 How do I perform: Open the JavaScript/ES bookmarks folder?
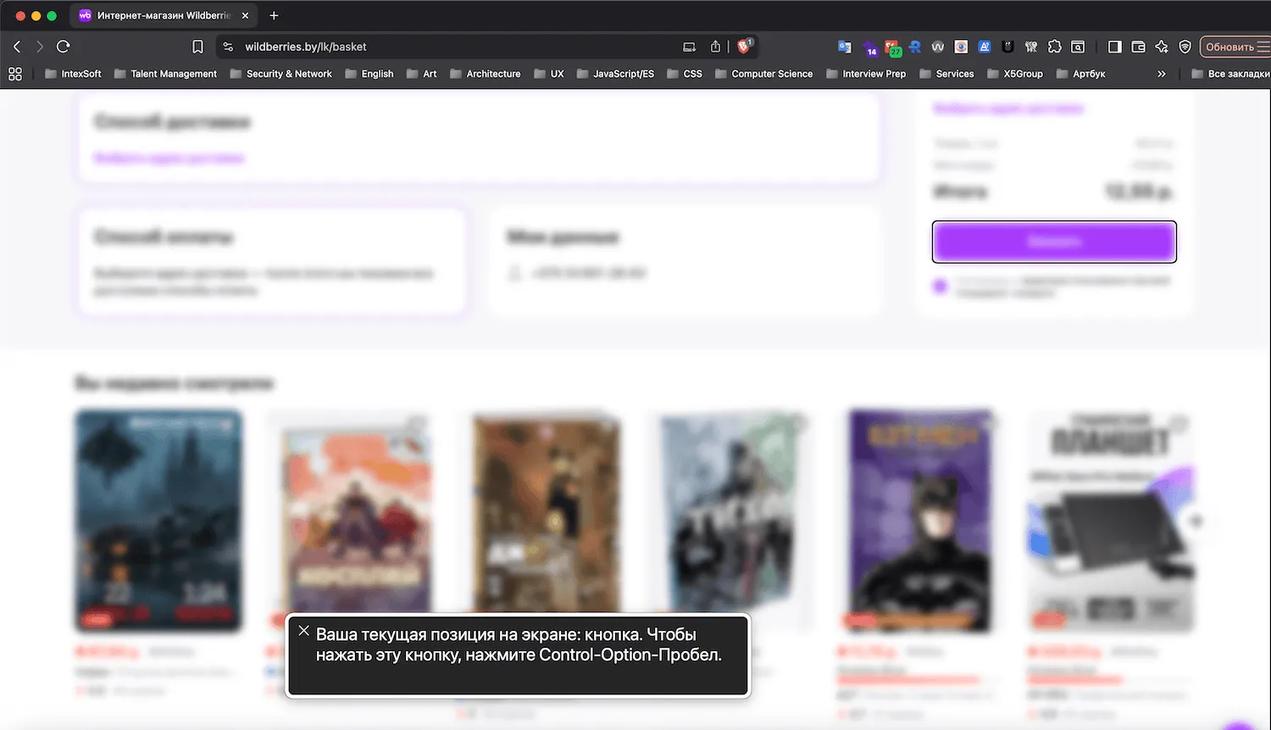615,74
